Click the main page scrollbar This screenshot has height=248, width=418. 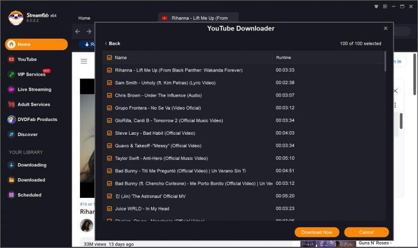414,75
